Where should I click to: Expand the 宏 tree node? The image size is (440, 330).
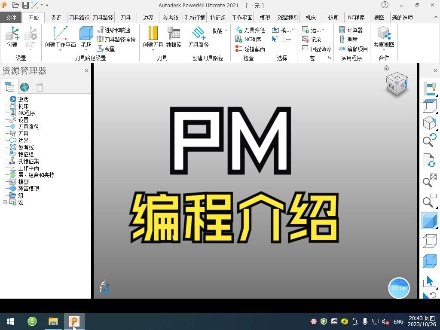(x=5, y=202)
